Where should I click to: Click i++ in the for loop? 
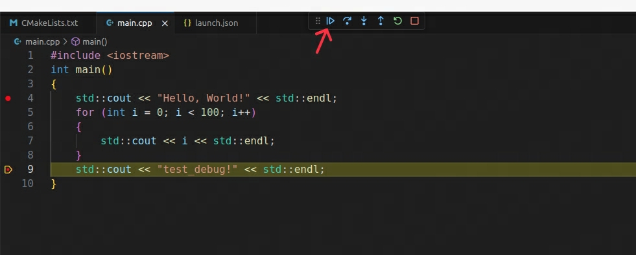[x=241, y=112]
